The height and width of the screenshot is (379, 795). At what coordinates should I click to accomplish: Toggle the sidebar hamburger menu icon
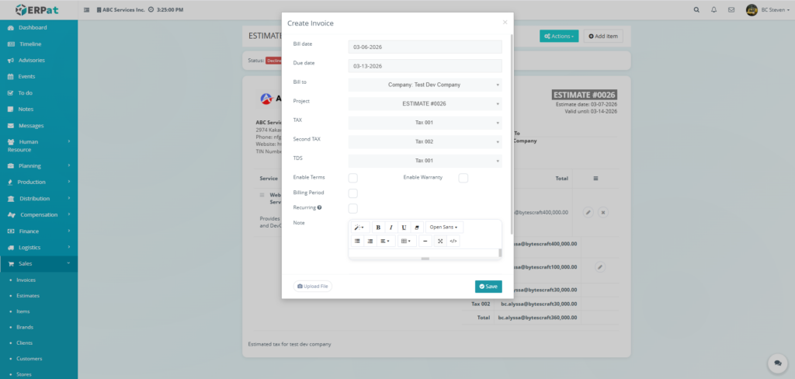pyautogui.click(x=86, y=9)
